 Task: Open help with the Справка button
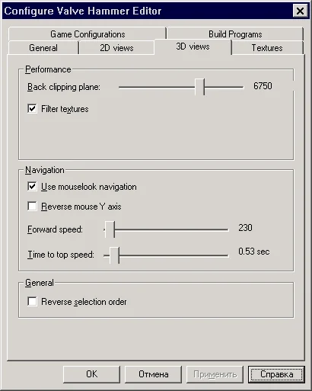tap(276, 374)
